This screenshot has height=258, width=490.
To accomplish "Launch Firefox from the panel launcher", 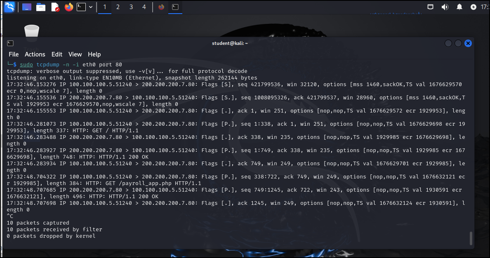I will pos(69,7).
